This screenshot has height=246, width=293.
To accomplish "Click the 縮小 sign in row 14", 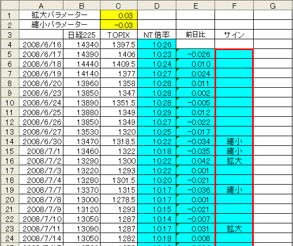I will pos(234,141).
